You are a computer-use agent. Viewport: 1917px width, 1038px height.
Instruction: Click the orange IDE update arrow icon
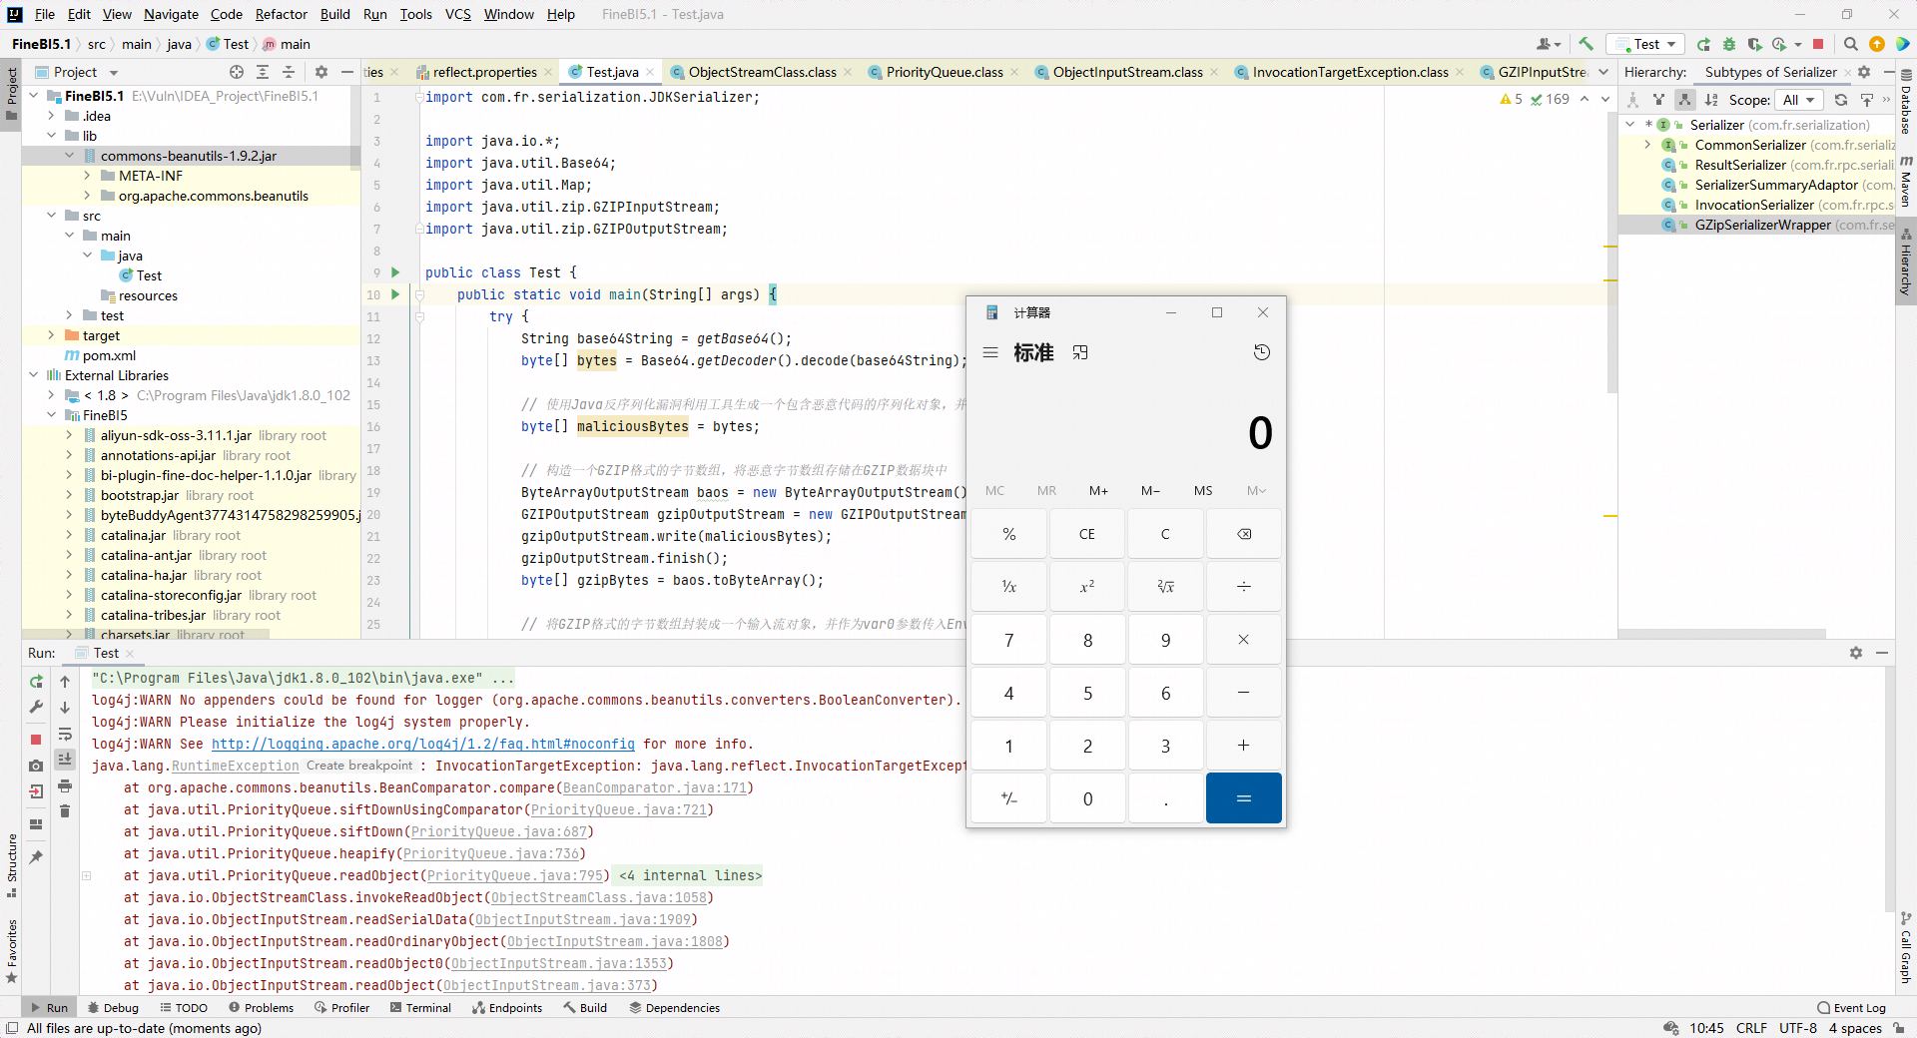click(x=1877, y=44)
